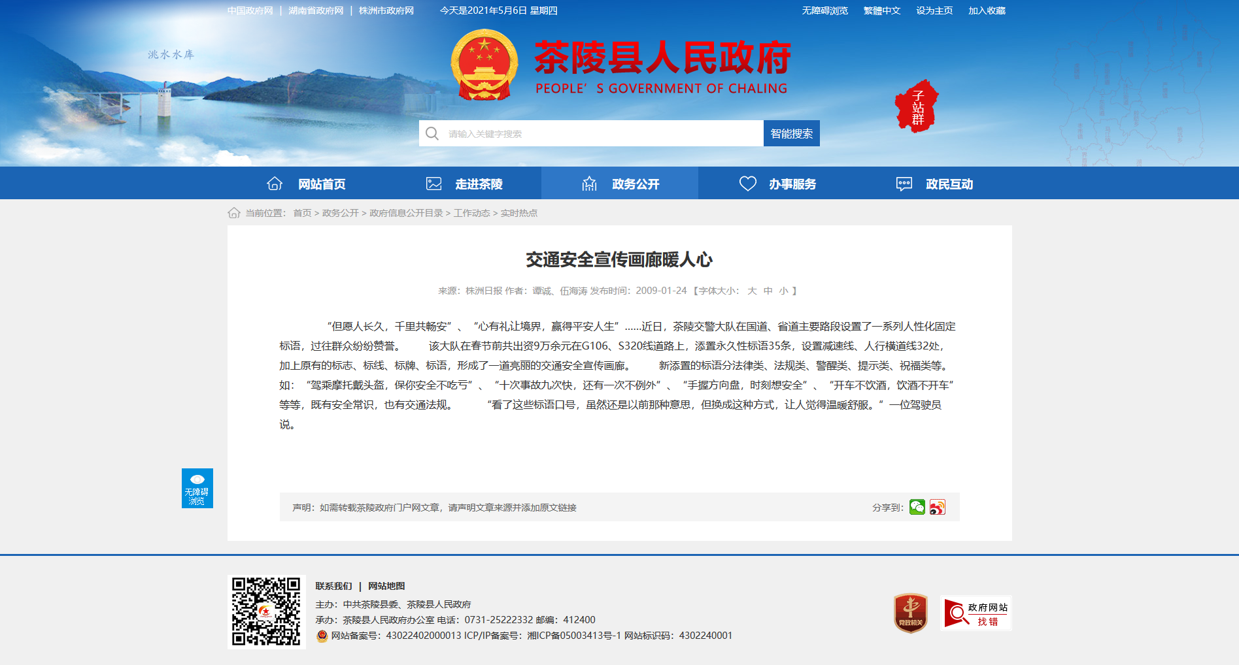
Task: Open the 政府网站找错 error report icon
Action: click(976, 613)
